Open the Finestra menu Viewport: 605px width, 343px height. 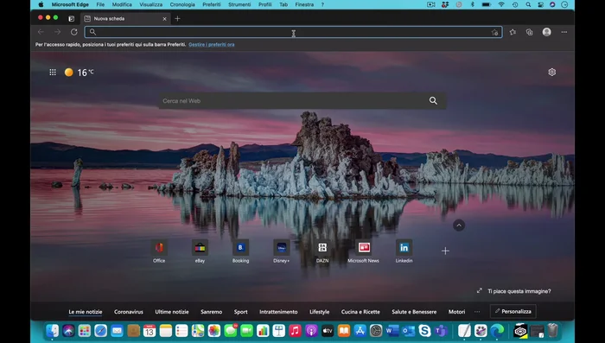pos(304,4)
